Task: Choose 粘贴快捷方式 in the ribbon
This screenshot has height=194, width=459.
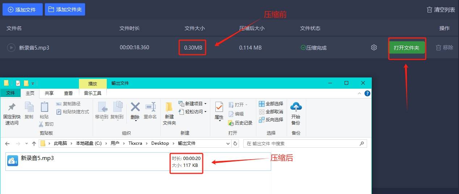Action: [x=73, y=112]
